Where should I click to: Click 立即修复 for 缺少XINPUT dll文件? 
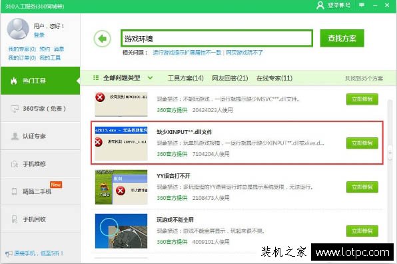pos(362,143)
